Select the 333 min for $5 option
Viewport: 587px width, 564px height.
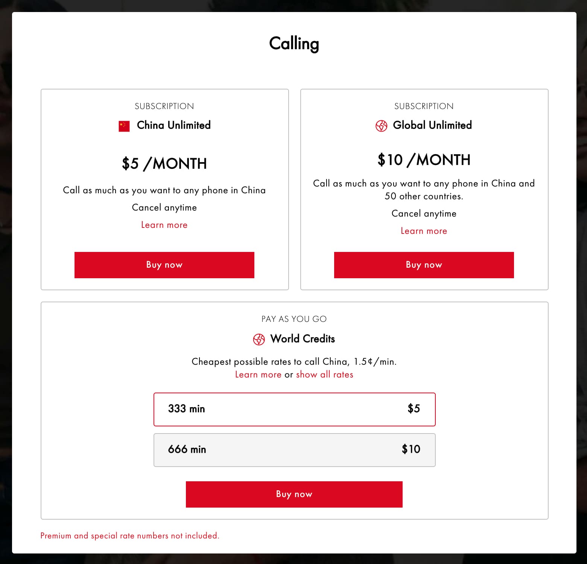click(x=294, y=409)
